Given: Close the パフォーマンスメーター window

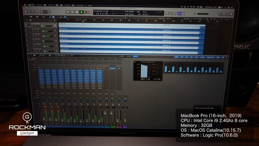Looking at the screenshot, I should (x=135, y=62).
